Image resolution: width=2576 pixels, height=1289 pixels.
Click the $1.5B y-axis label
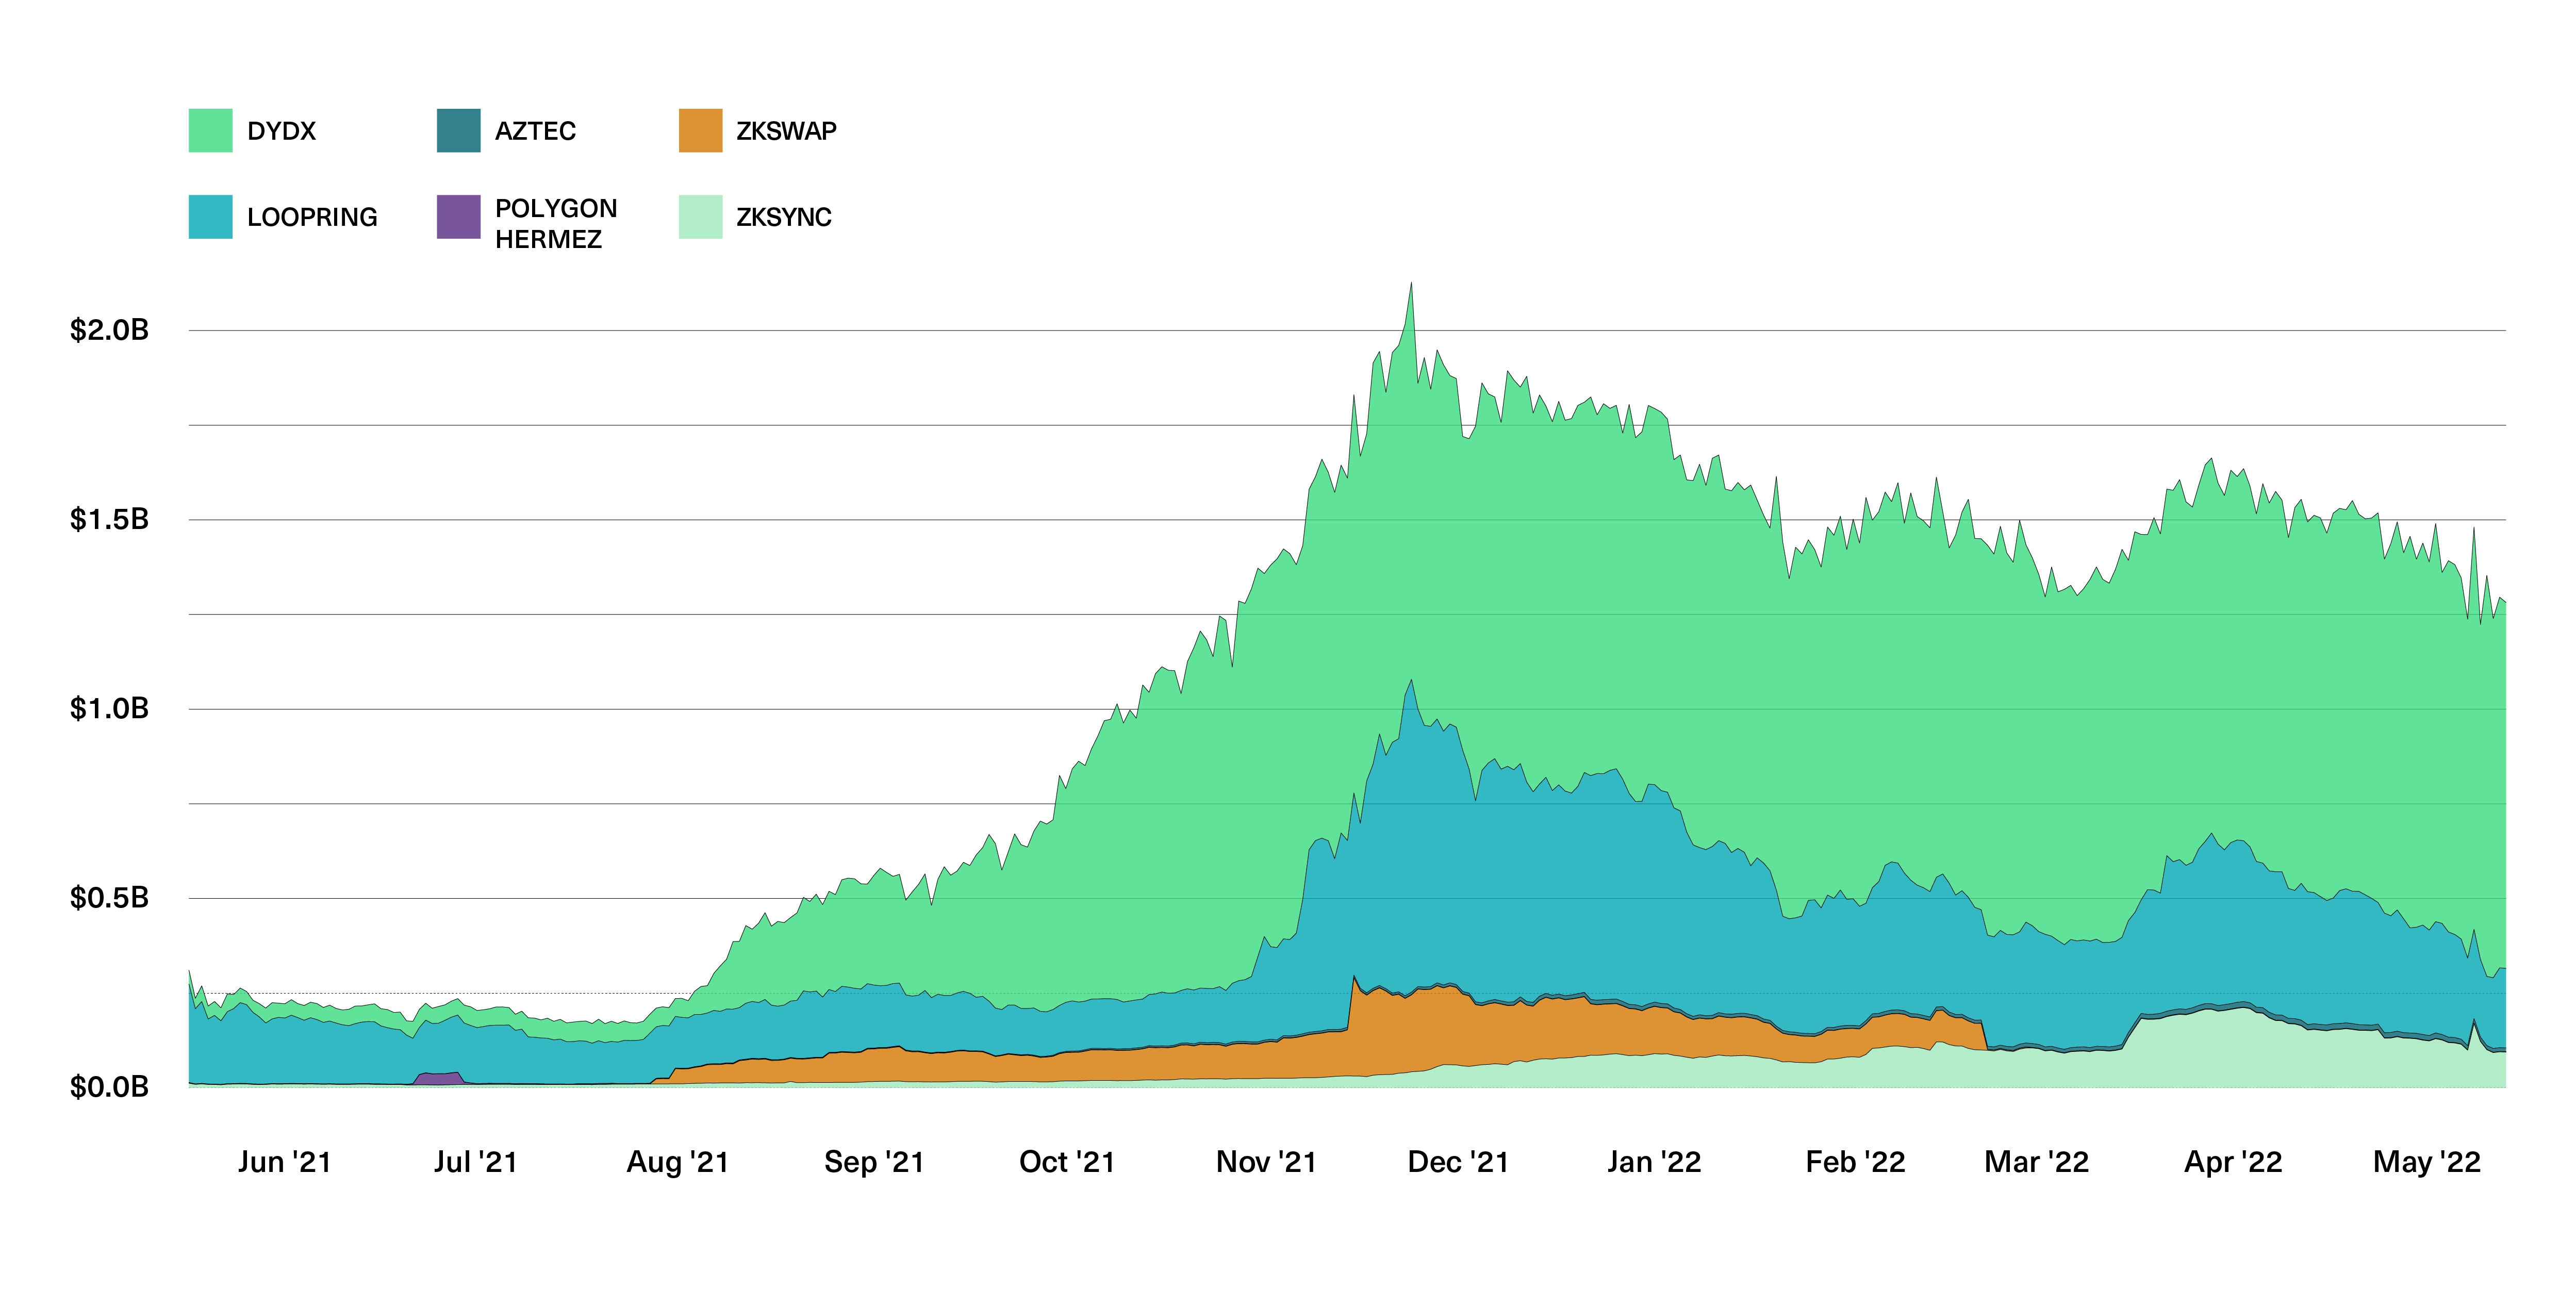point(109,519)
